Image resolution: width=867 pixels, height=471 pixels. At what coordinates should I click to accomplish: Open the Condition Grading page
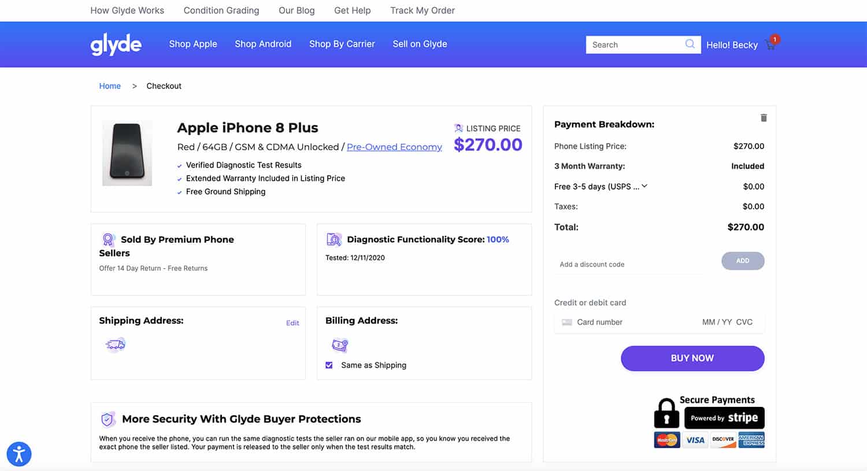click(x=221, y=10)
